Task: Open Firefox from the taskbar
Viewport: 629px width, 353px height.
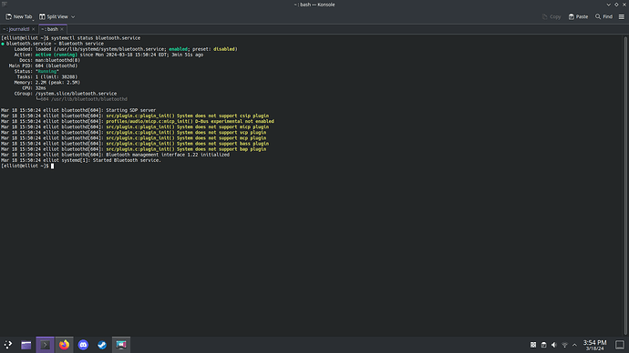Action: 64,345
